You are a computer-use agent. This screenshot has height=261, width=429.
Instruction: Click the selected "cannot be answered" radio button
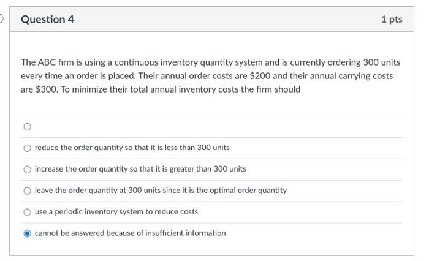26,233
